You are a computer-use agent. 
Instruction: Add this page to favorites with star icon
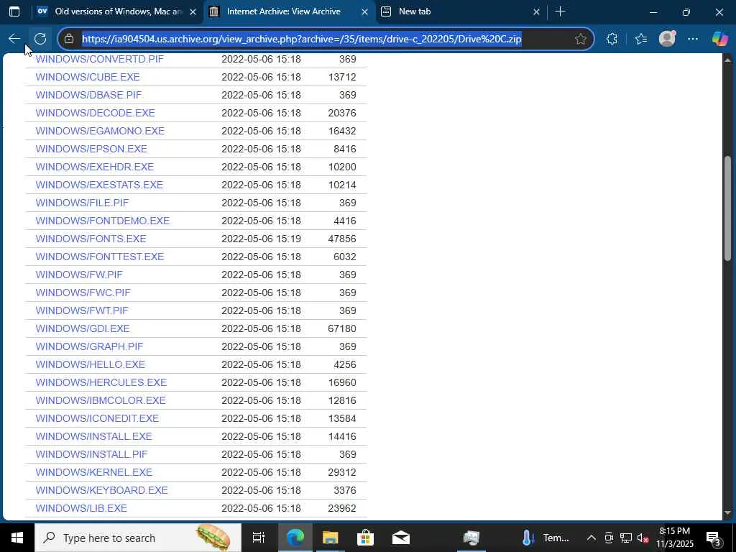point(581,39)
